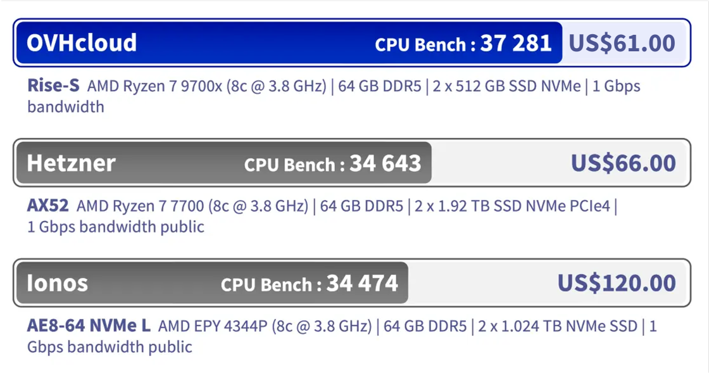Select the US$120.00 Ionos price
The height and width of the screenshot is (373, 709).
[x=616, y=283]
